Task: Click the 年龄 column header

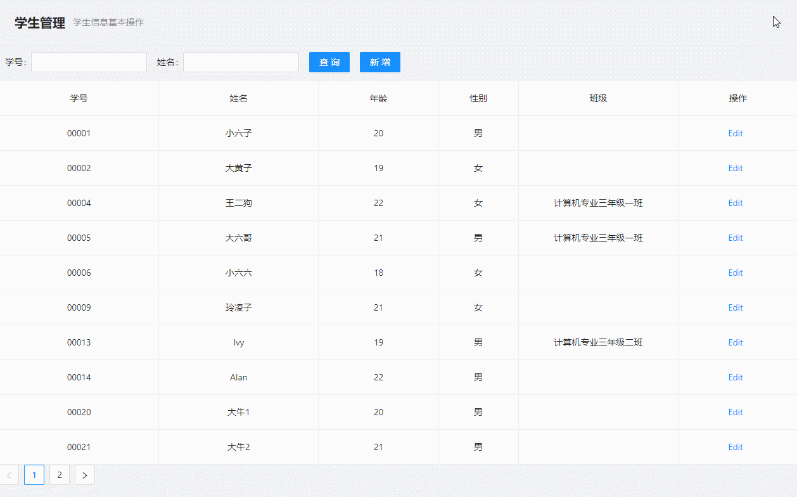Action: (x=378, y=98)
